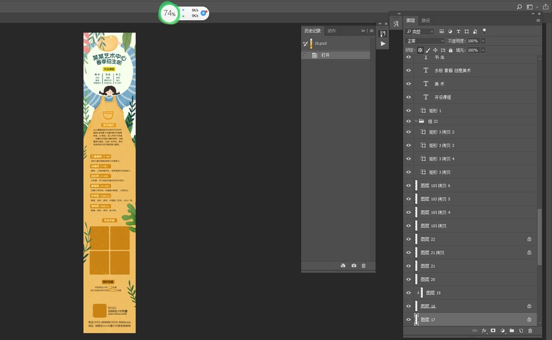This screenshot has width=552, height=340.
Task: Collapse the 组 23 group
Action: [x=416, y=121]
